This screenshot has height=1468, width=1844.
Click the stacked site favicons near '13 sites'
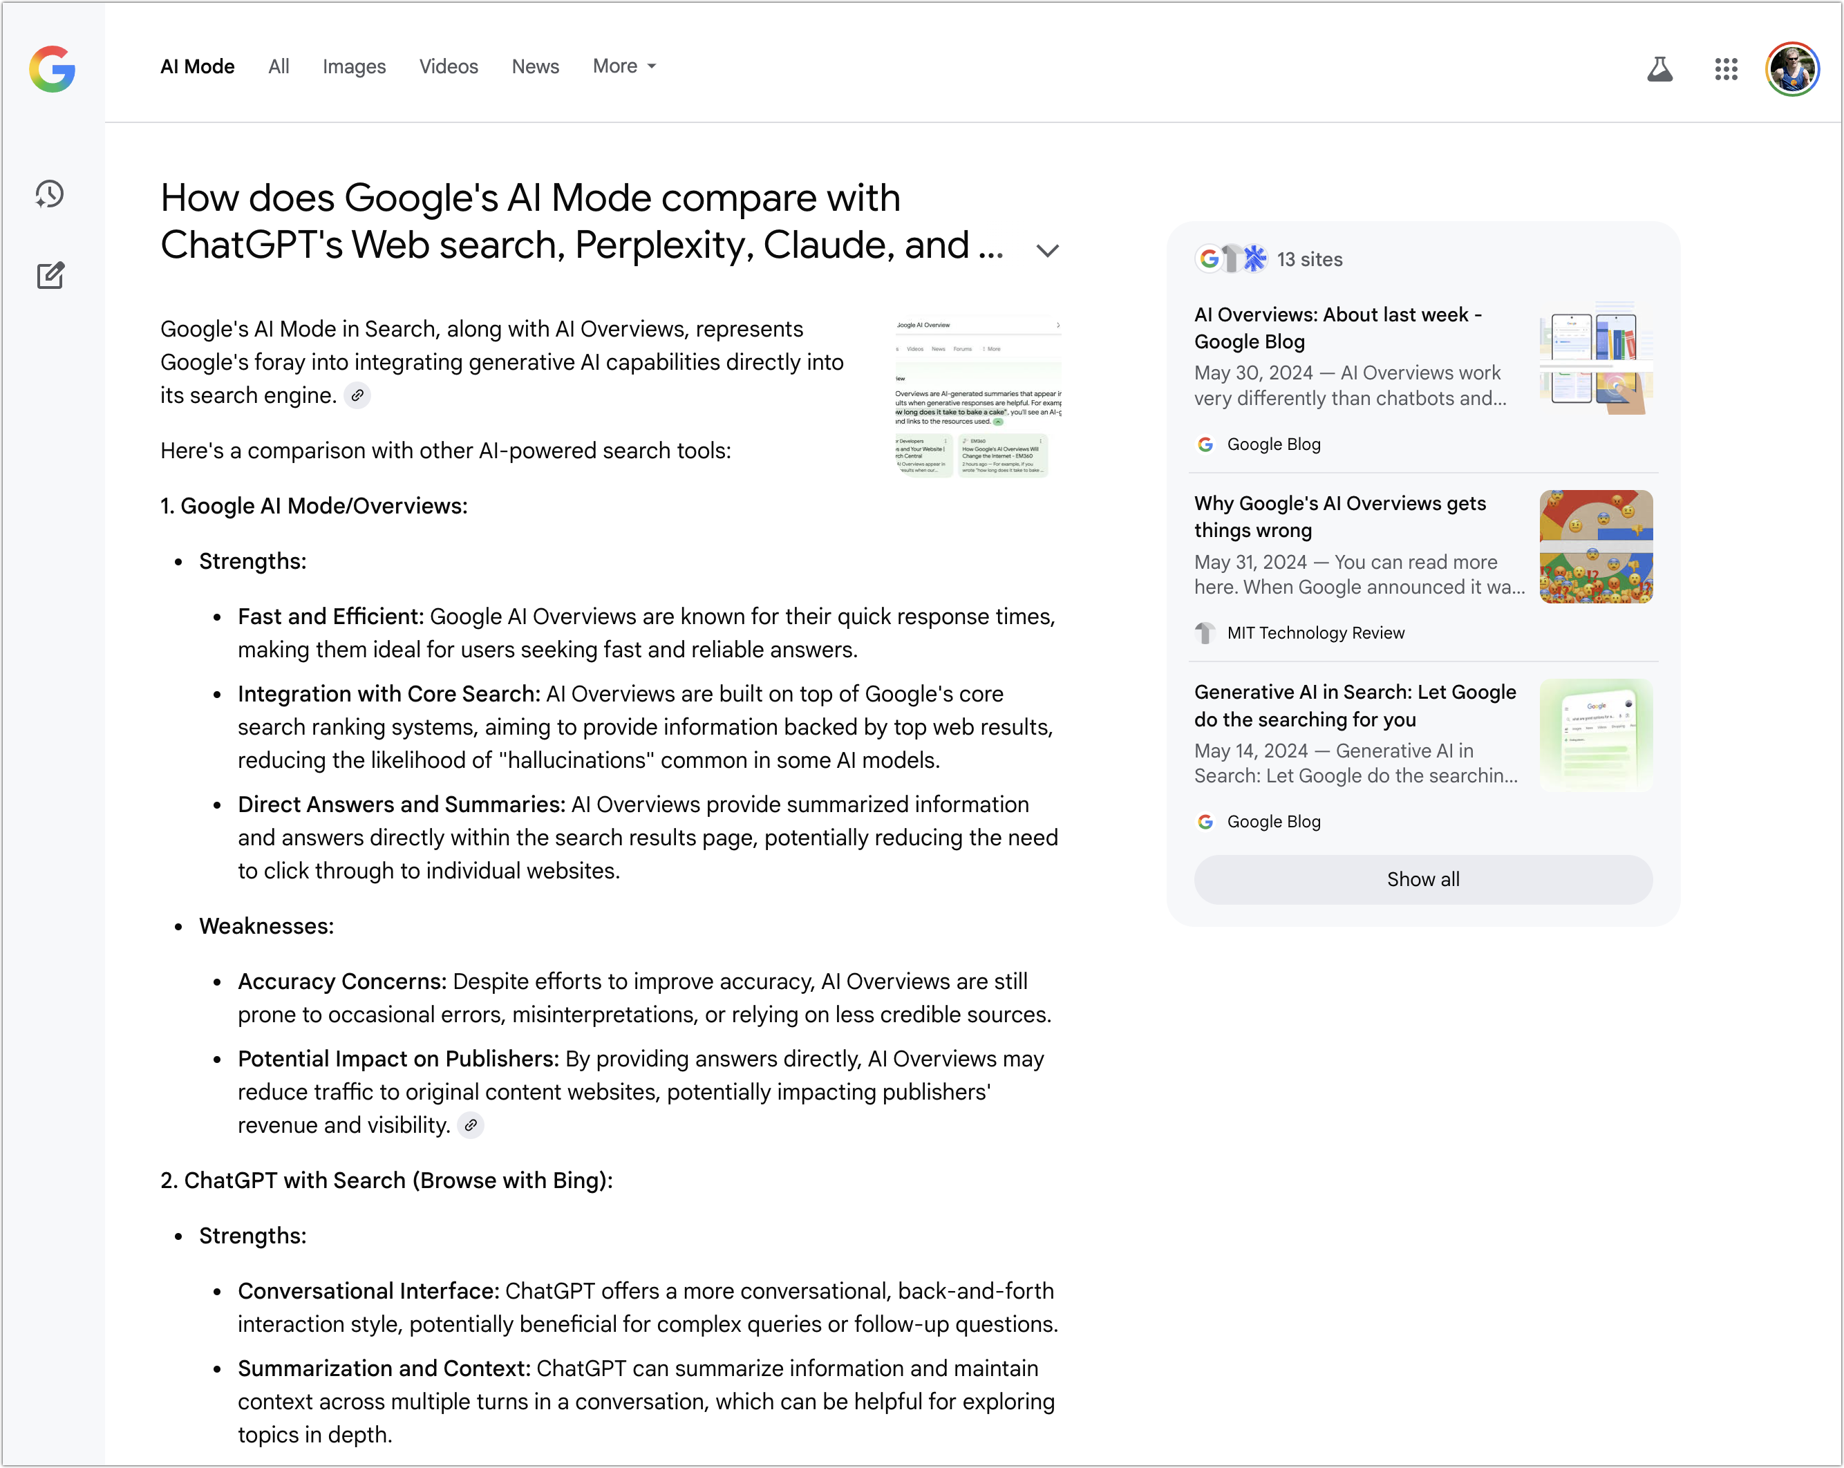pos(1231,258)
